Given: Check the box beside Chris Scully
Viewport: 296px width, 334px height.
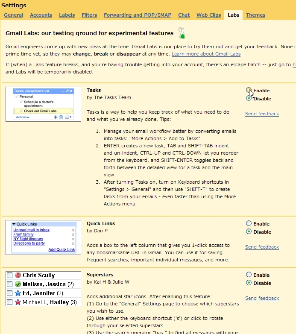Looking at the screenshot, I should pyautogui.click(x=9, y=275).
